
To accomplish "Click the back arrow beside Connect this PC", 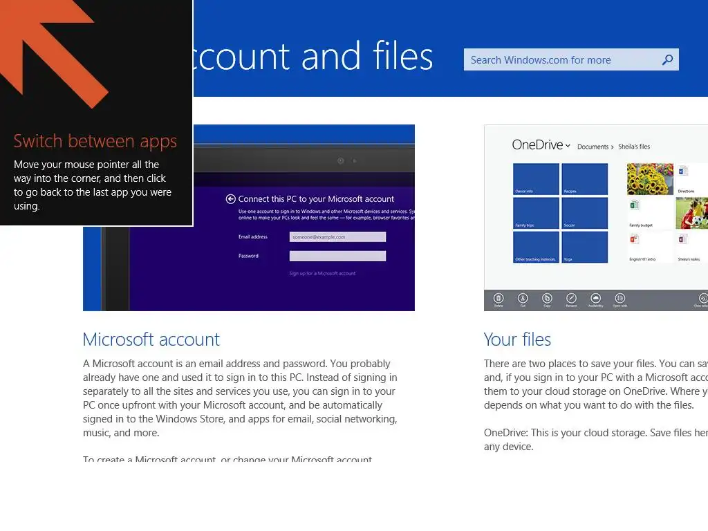I will 231,198.
